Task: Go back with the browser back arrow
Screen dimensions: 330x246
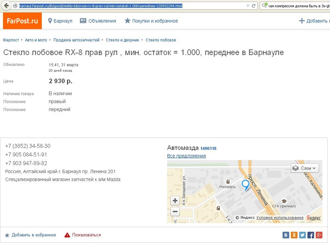Action: (x=7, y=6)
